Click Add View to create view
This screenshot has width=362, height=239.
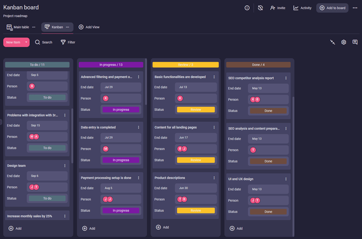[89, 26]
